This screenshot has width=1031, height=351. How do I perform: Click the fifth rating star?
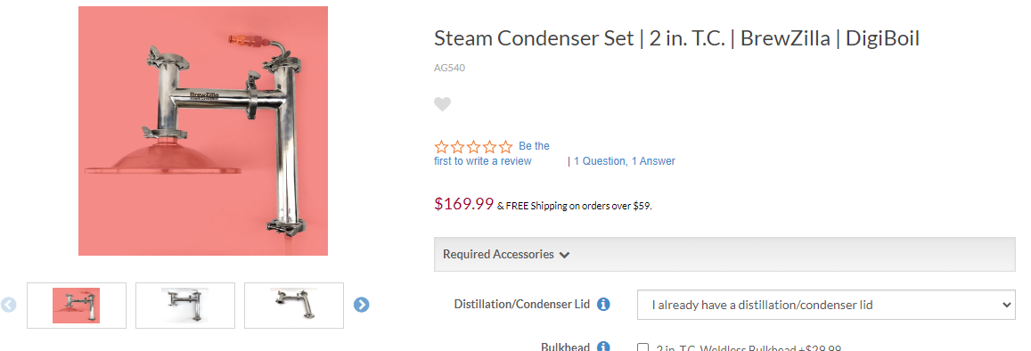505,147
